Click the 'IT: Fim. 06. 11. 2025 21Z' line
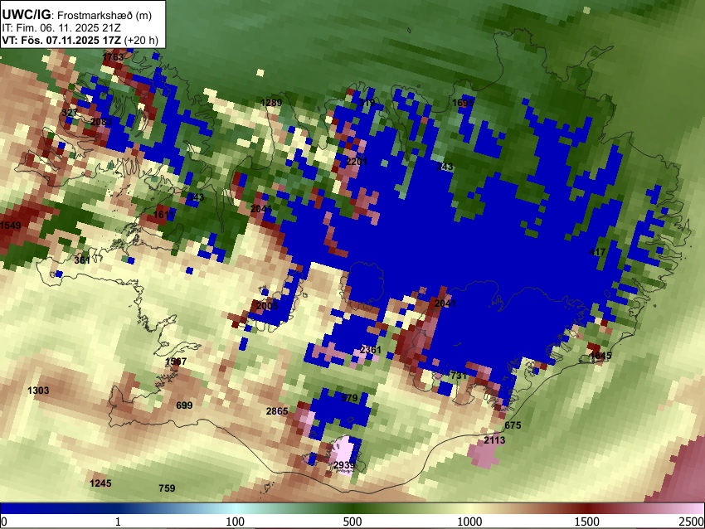Viewport: 705px width, 529px height. [x=61, y=28]
